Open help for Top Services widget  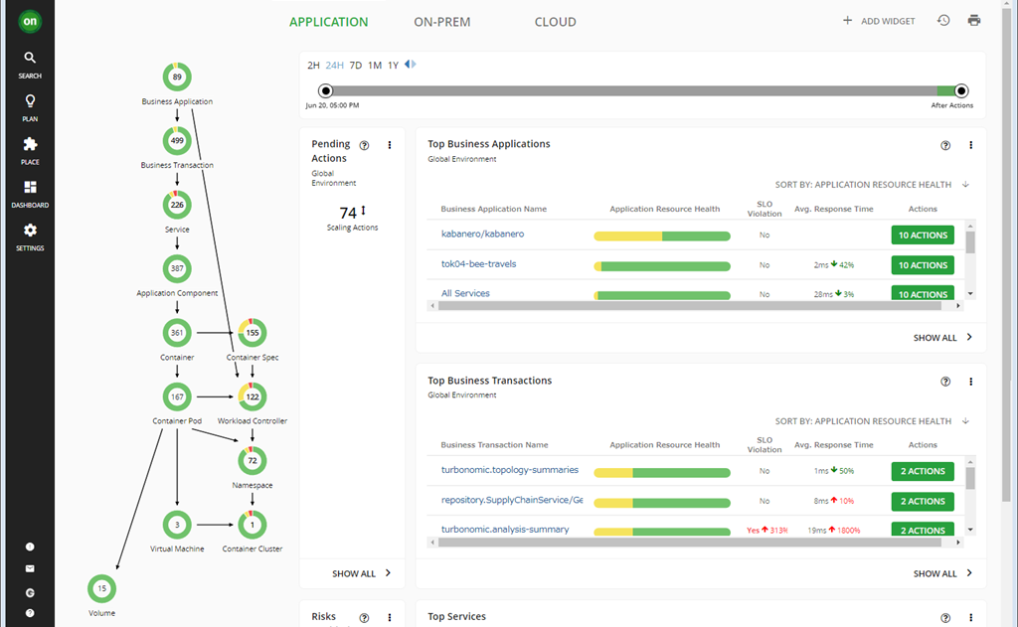(945, 618)
